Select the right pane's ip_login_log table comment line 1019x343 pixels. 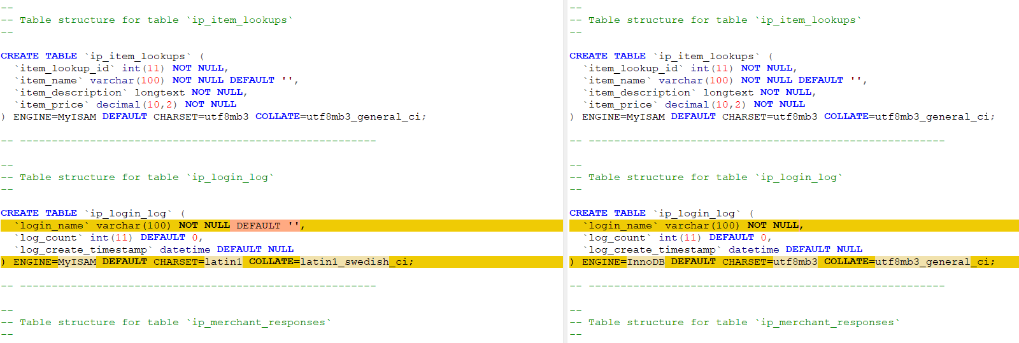click(x=706, y=177)
